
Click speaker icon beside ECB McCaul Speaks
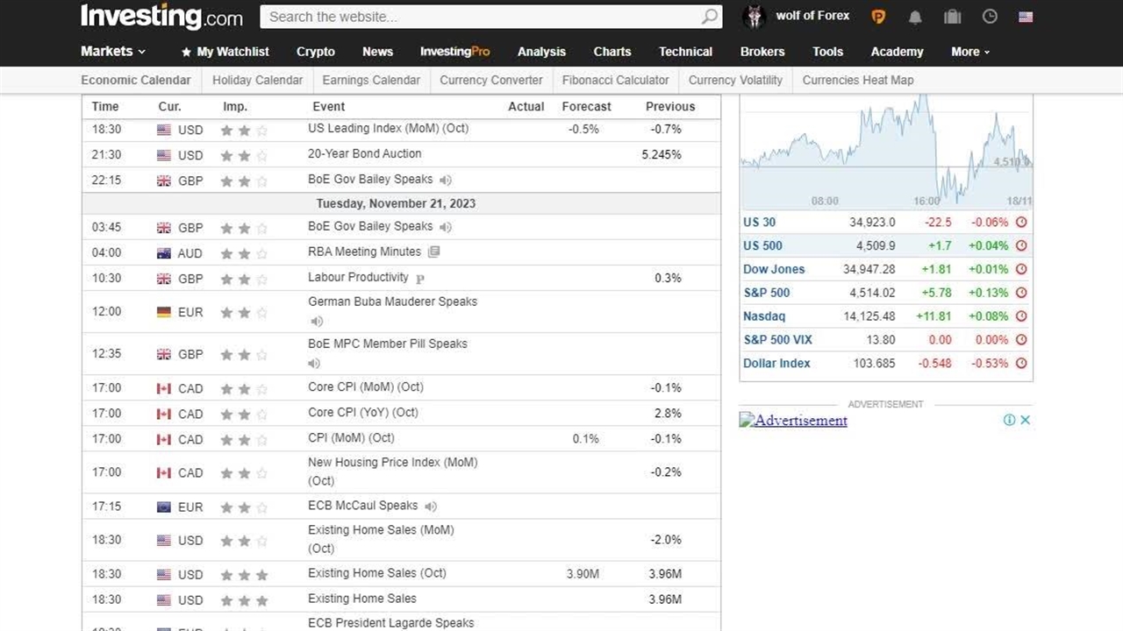[431, 506]
